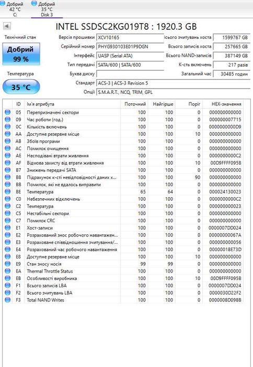Click status icon for attribute C5 Нестабільні сектори
253x367 pixels.
point(8,213)
